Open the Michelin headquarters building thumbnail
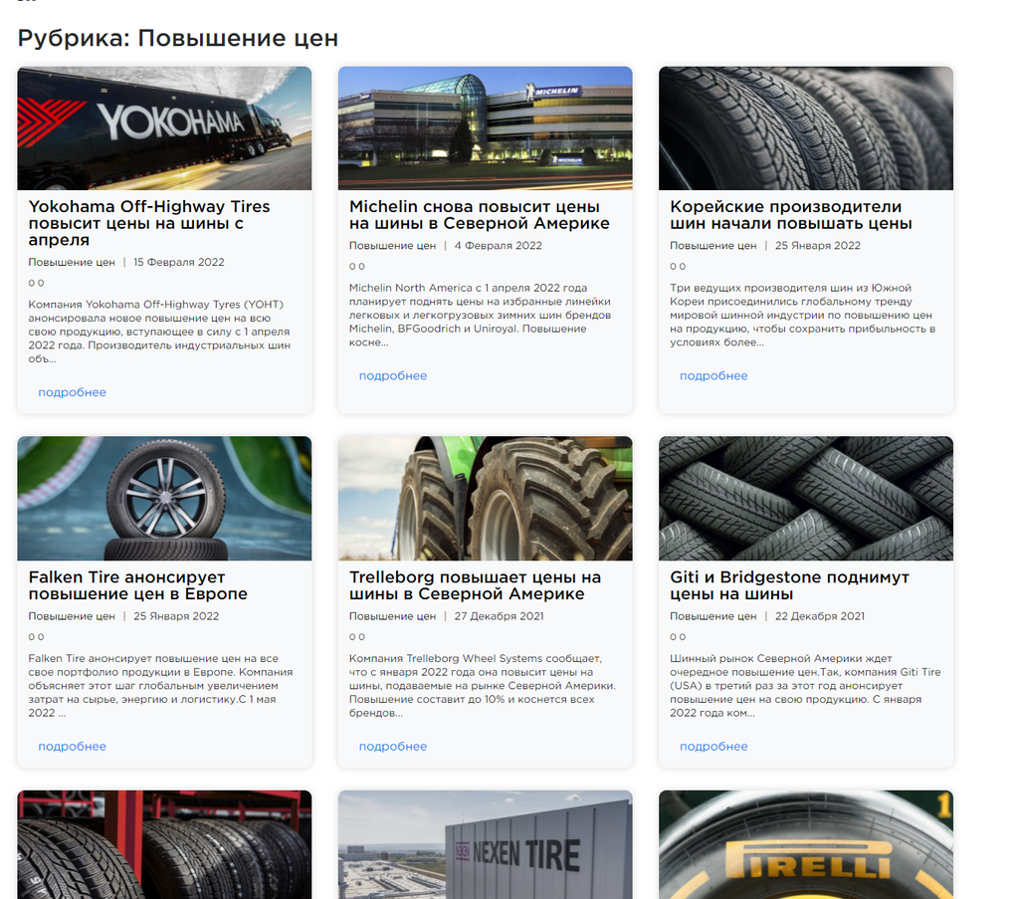 (485, 128)
